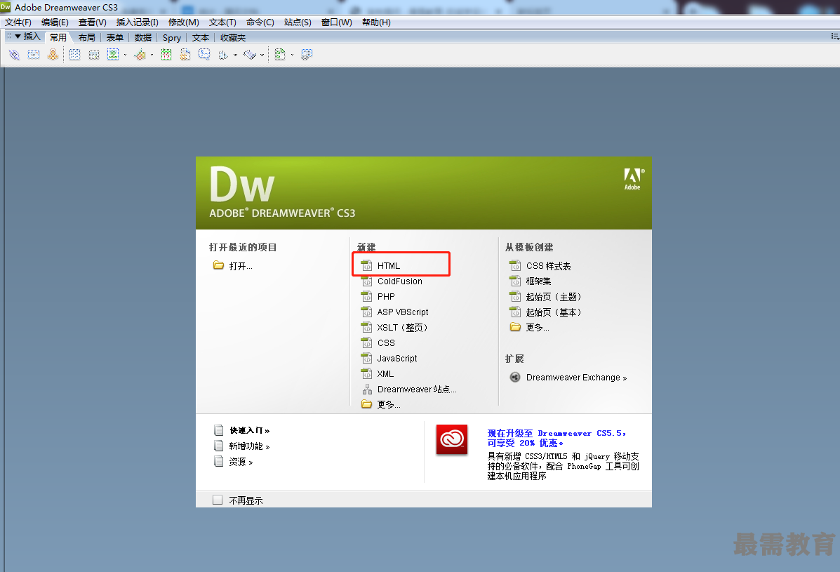Switch to the 数据 insert tab
Image resolution: width=840 pixels, height=572 pixels.
pos(143,37)
